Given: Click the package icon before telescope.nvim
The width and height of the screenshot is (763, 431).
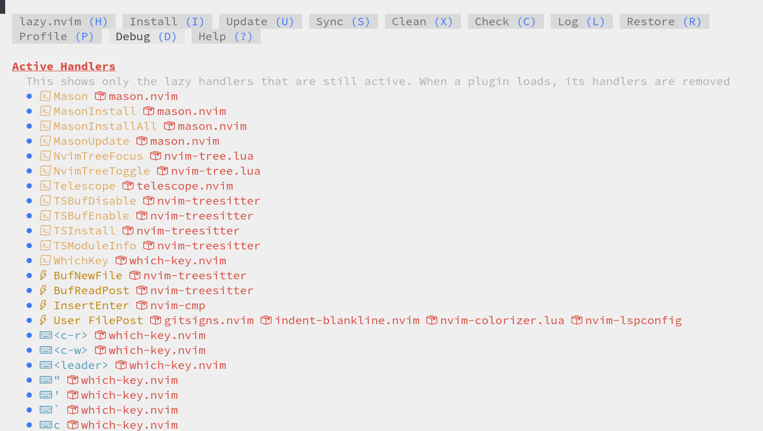Looking at the screenshot, I should tap(128, 186).
